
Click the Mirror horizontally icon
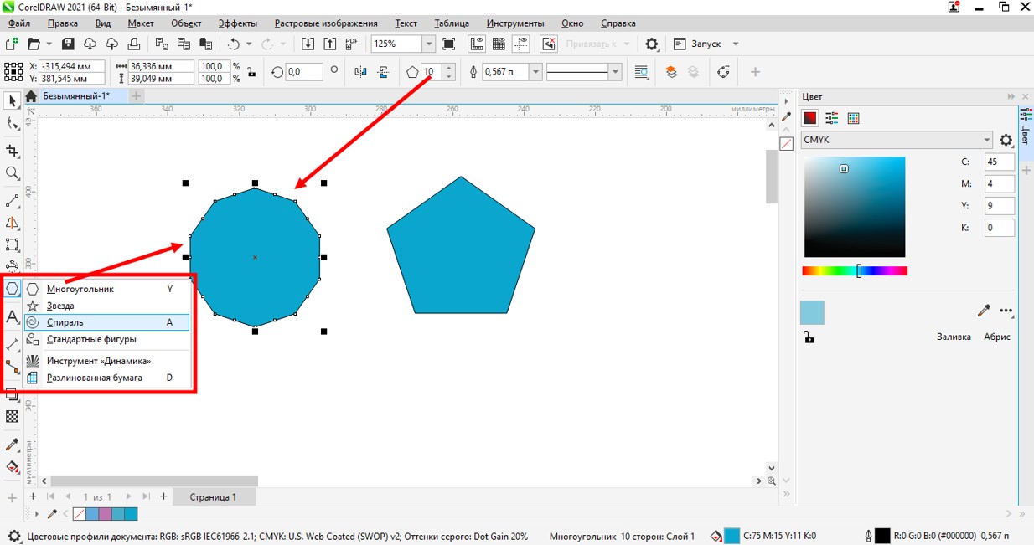pos(361,72)
